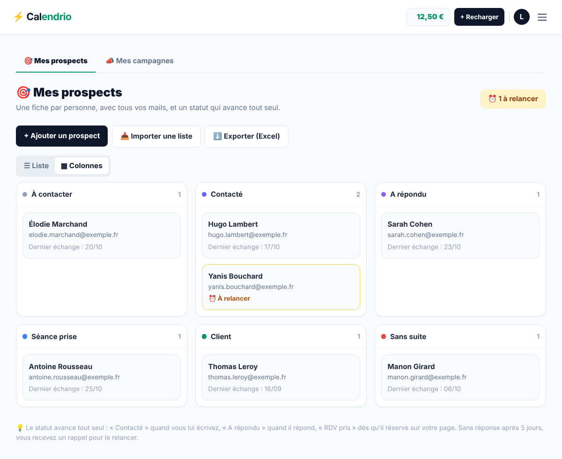The image size is (562, 459).
Task: Open the hamburger menu icon
Action: tap(542, 17)
